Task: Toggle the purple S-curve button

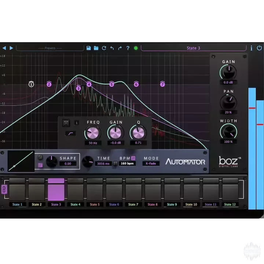Action: tap(40, 165)
